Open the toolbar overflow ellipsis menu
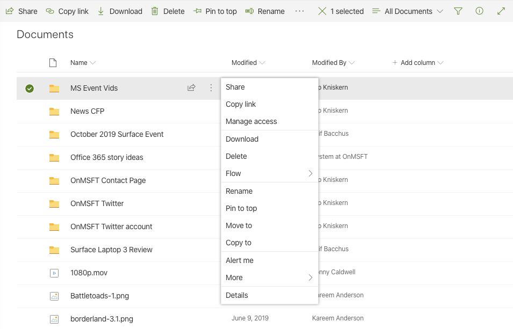This screenshot has height=329, width=513. click(299, 11)
